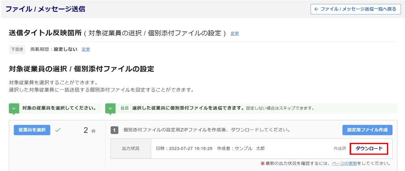Go back to the ファイル / メッセージ送信一覧 list
The image size is (405, 171).
(x=355, y=9)
